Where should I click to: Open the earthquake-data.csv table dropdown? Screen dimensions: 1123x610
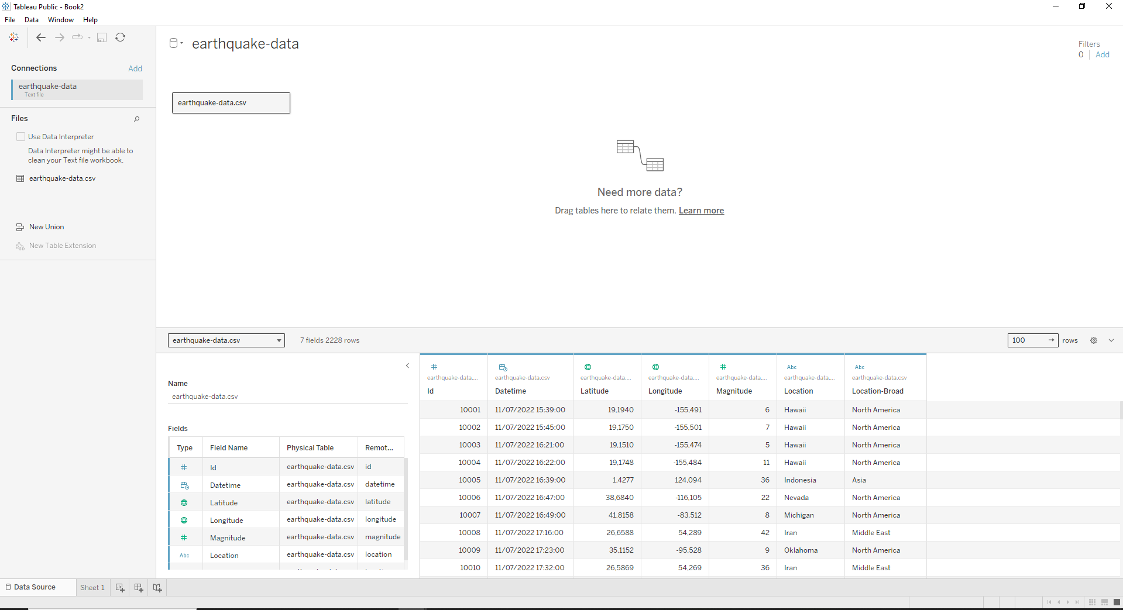pyautogui.click(x=226, y=340)
